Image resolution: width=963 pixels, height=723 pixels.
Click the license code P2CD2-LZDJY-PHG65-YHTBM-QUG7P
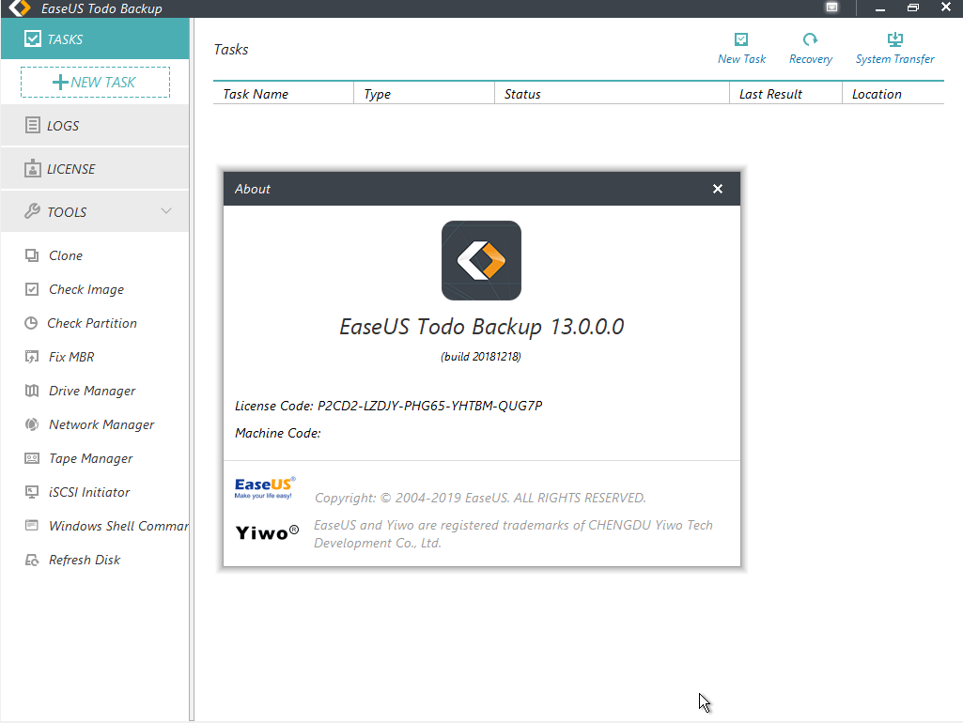430,406
